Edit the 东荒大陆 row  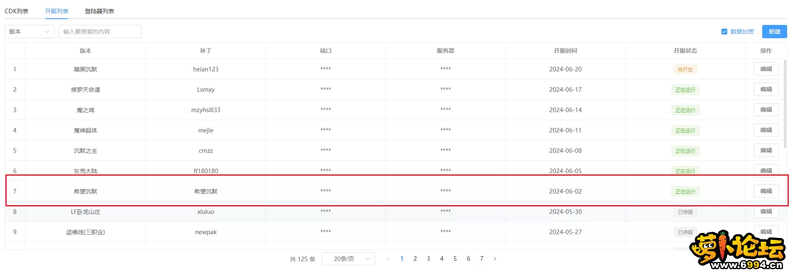pos(766,171)
